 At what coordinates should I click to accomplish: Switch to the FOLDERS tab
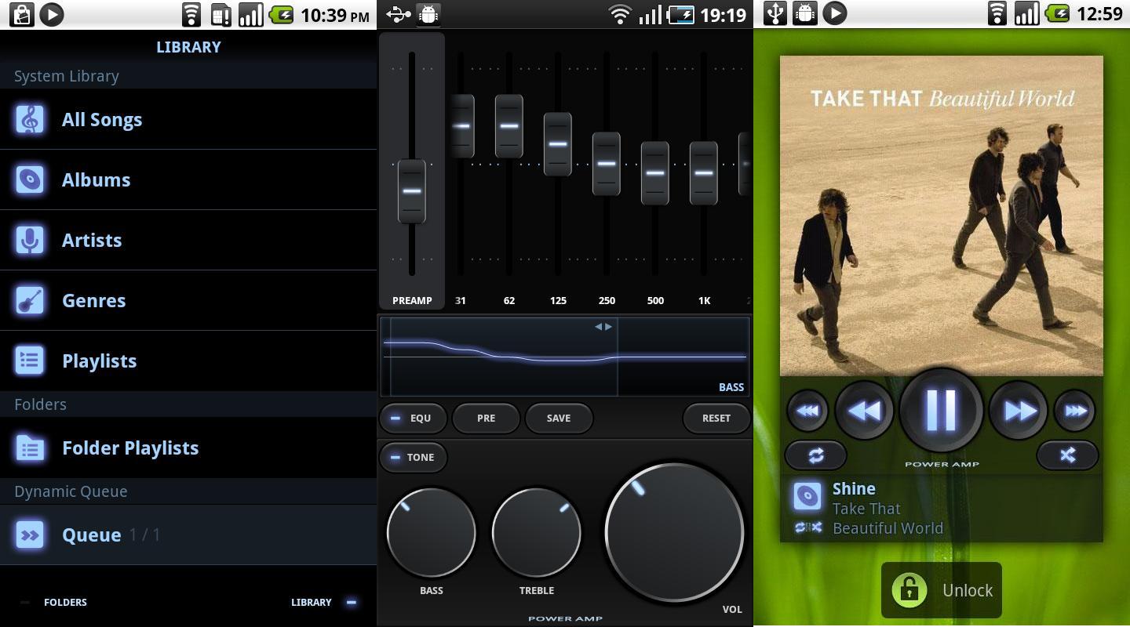click(x=55, y=602)
